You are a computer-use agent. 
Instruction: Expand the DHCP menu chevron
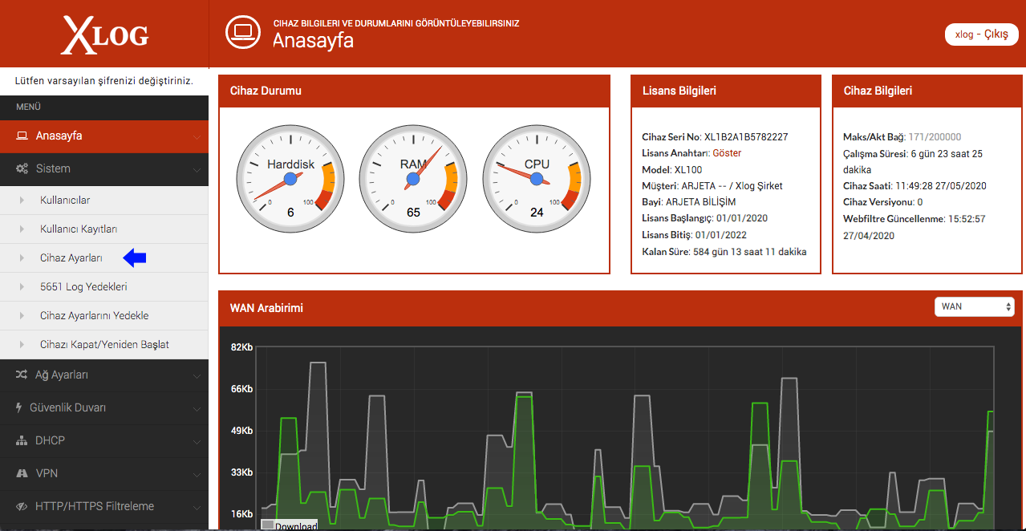(197, 441)
